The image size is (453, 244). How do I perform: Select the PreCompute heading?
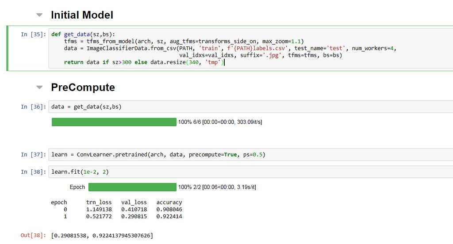click(83, 87)
